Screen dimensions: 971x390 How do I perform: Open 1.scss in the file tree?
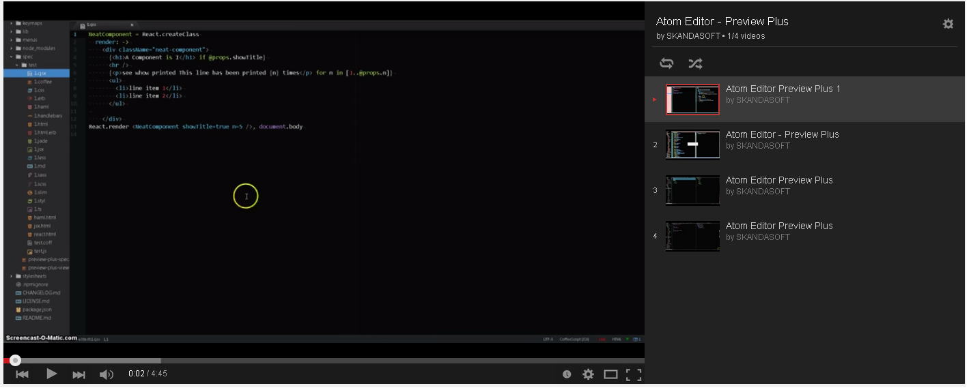37,183
